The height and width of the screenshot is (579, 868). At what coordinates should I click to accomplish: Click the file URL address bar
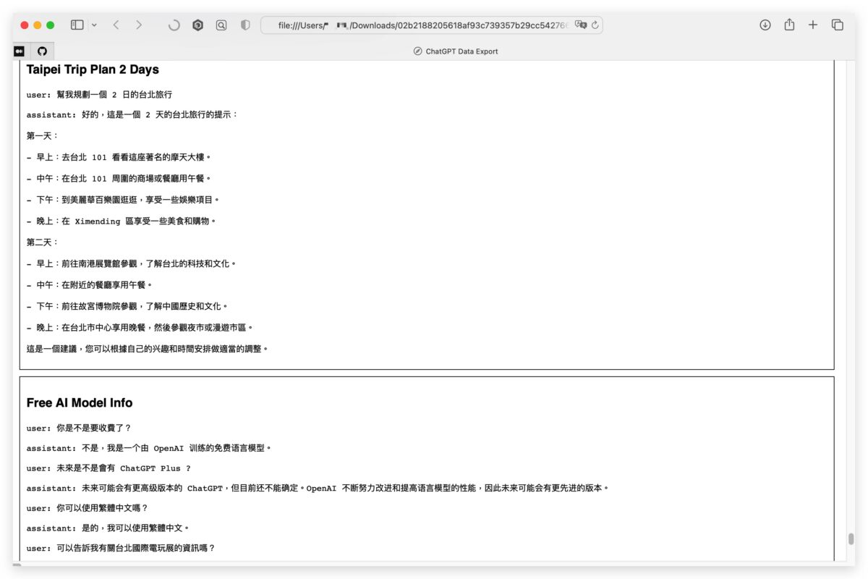(431, 25)
